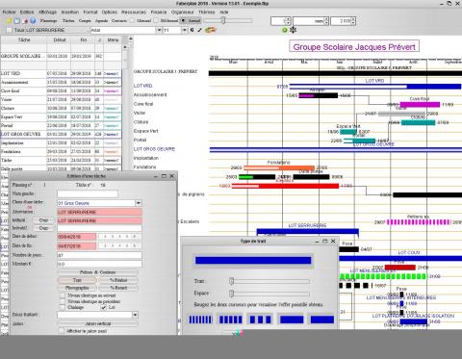Open the Ressources menu

tap(134, 12)
